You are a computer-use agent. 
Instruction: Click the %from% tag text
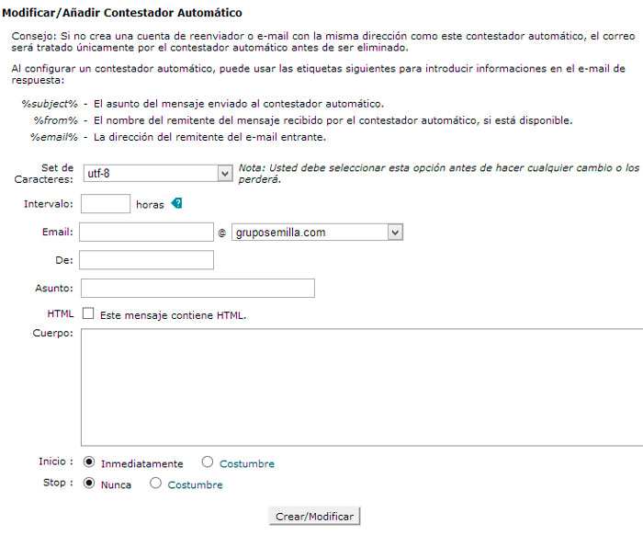point(55,120)
